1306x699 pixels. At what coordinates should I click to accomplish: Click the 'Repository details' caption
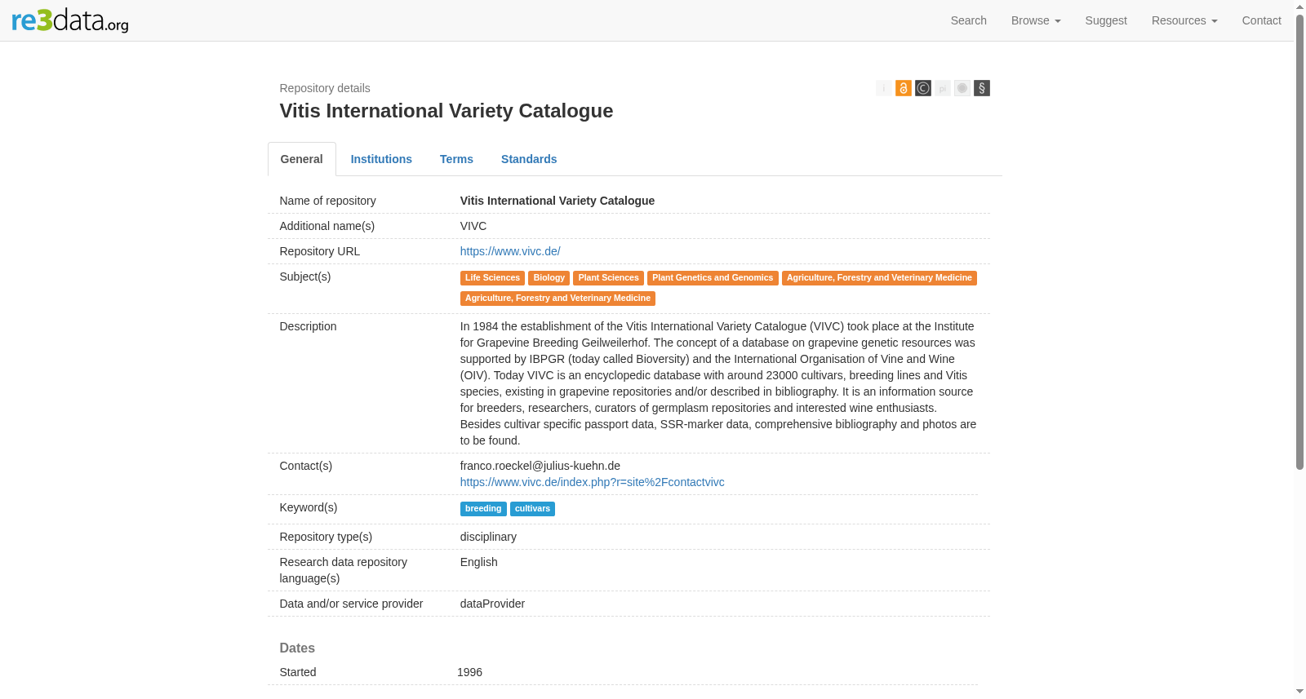pos(325,88)
